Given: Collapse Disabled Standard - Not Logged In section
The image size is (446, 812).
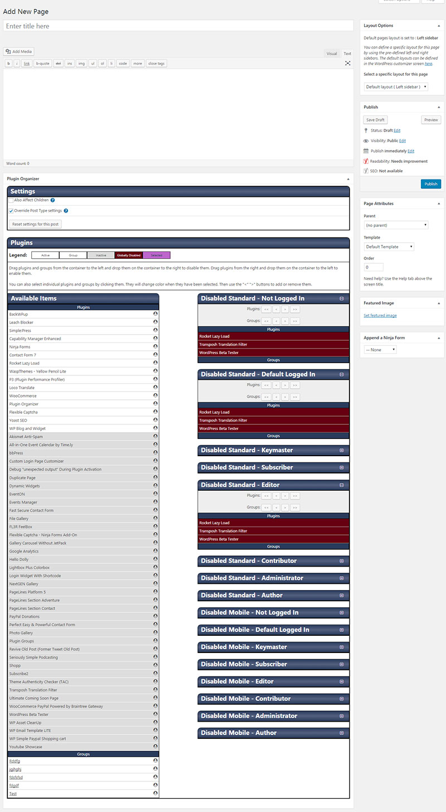Looking at the screenshot, I should click(x=342, y=298).
